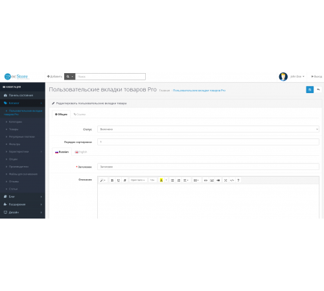324x291 pixels.
Task: Open Пользовательские вкладки товаров Pro sidebar item
Action: (23, 113)
